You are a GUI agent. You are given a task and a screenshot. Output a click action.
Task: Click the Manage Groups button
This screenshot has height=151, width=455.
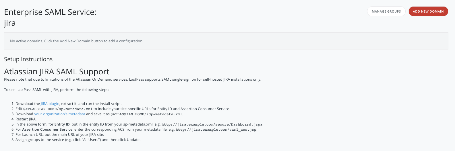(386, 11)
